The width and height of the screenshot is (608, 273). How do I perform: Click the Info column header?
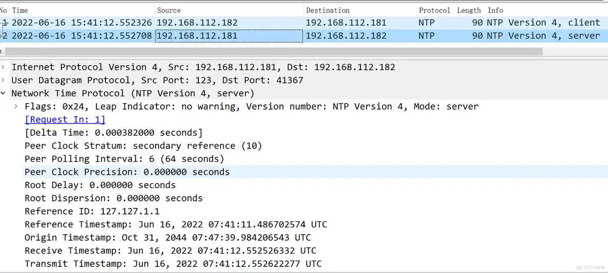[x=496, y=10]
